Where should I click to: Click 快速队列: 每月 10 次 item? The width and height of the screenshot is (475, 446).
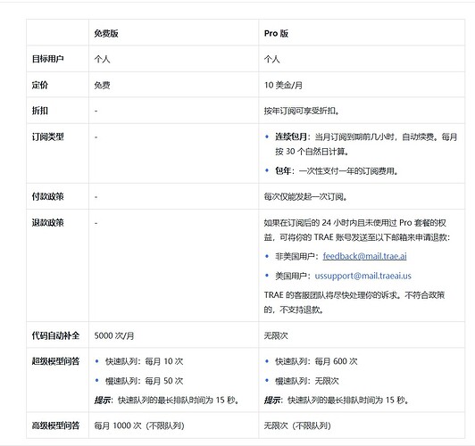[x=145, y=361]
